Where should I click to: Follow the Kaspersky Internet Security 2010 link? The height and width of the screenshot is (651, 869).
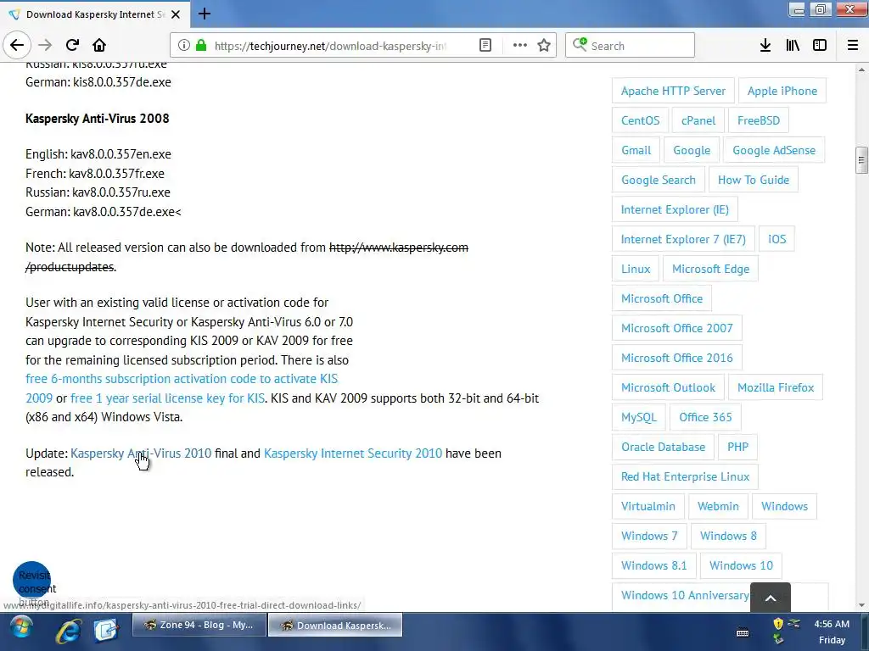pos(353,453)
